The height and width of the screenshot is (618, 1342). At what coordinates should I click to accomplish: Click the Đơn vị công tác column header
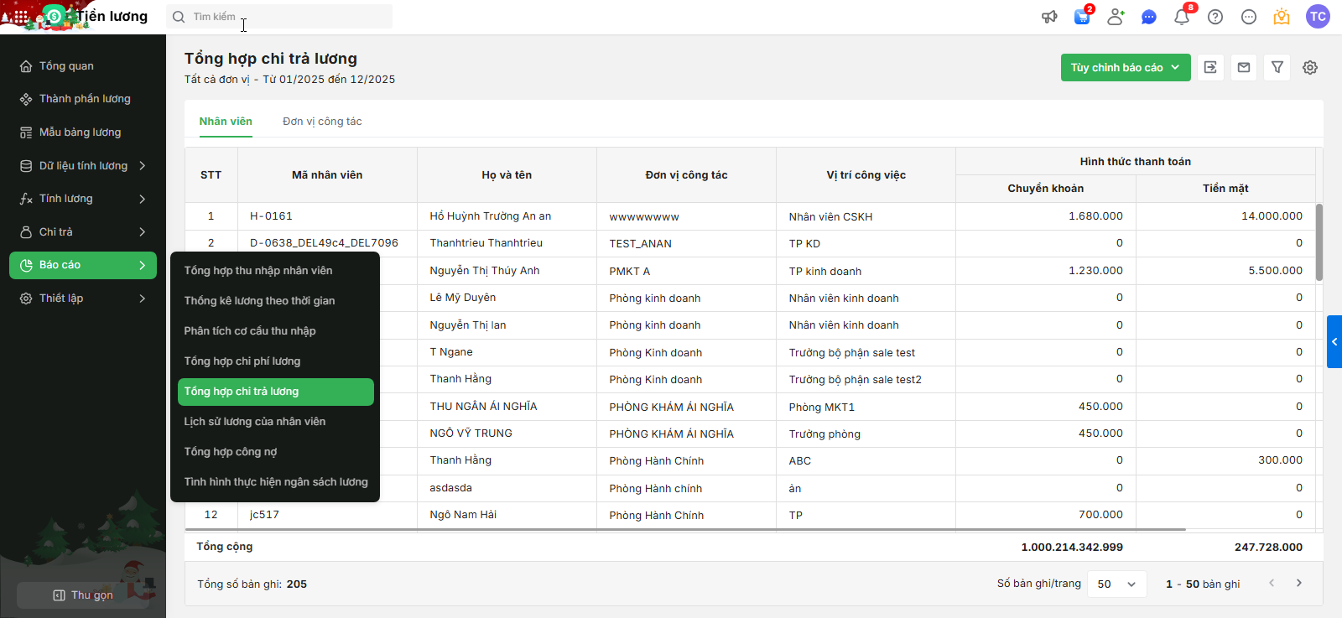pyautogui.click(x=686, y=175)
